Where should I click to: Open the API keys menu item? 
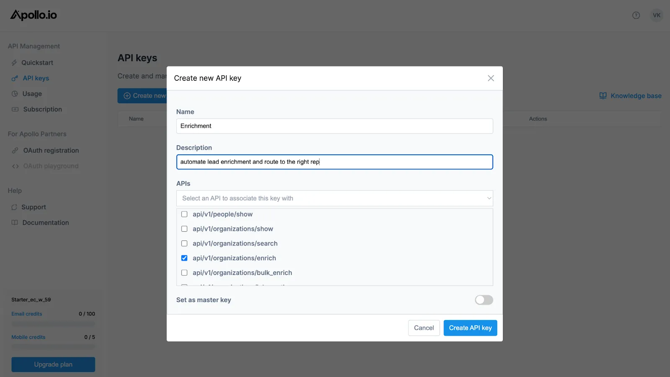point(36,78)
